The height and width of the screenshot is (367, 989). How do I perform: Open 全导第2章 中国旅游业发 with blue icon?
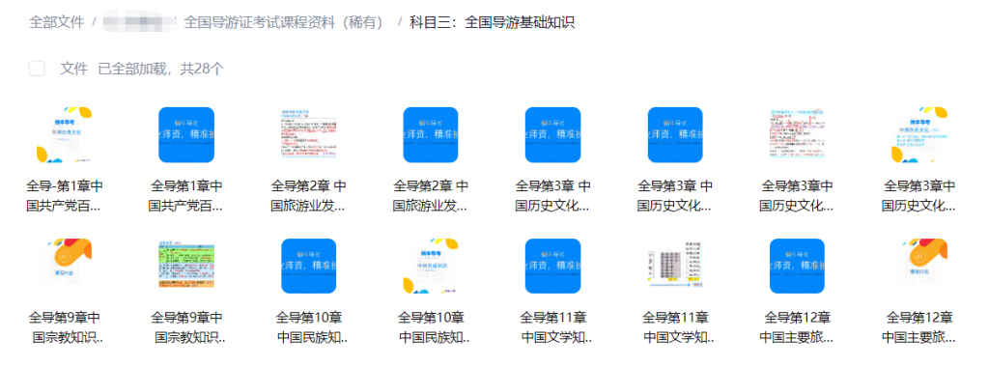coord(431,135)
